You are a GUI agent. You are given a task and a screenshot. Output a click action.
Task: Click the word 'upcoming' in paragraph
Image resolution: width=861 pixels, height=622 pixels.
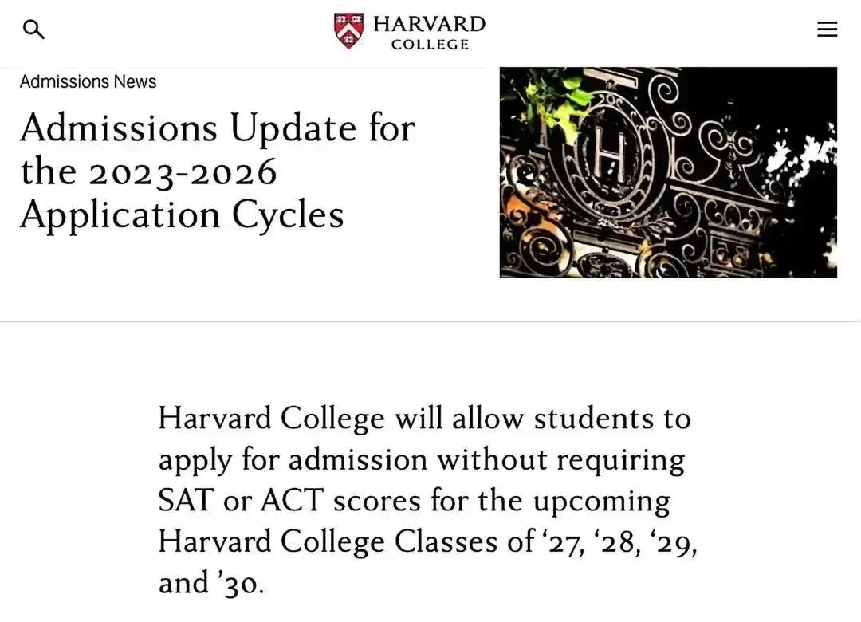click(x=601, y=501)
